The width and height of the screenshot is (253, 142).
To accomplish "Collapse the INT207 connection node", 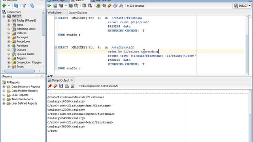I will coord(4,16).
